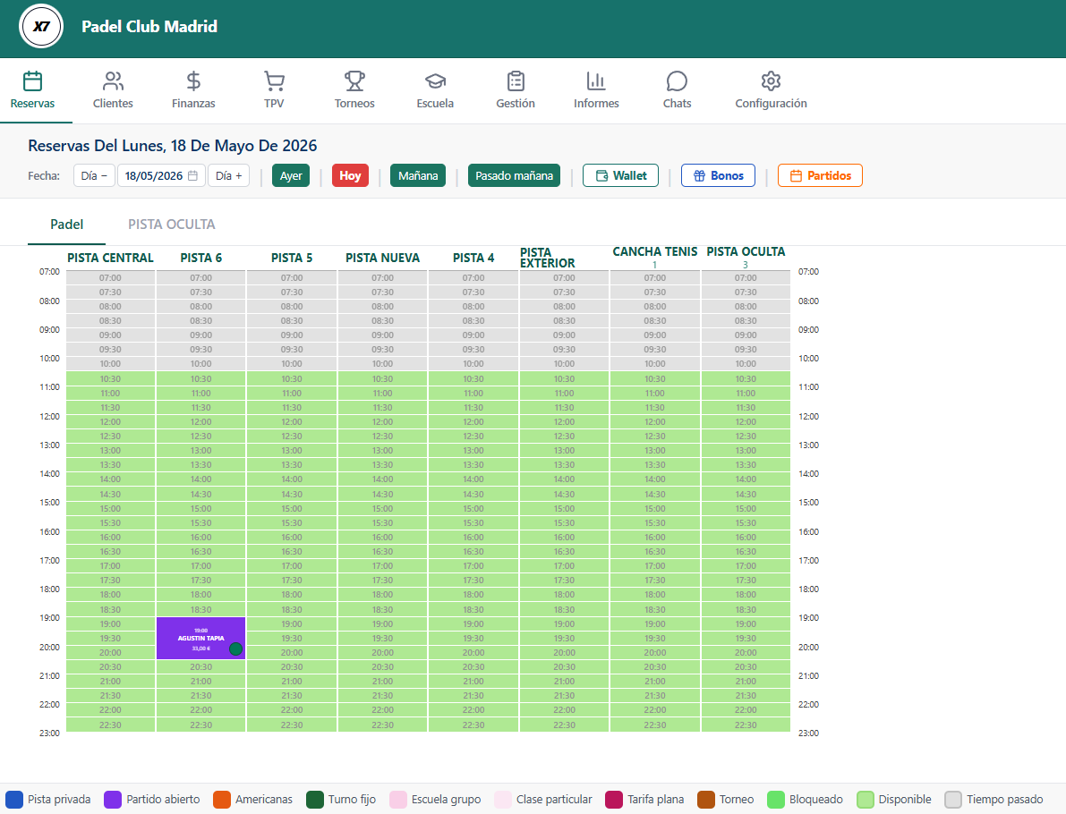Click Tarifa plana magenta legend swatch
1066x814 pixels.
[614, 799]
